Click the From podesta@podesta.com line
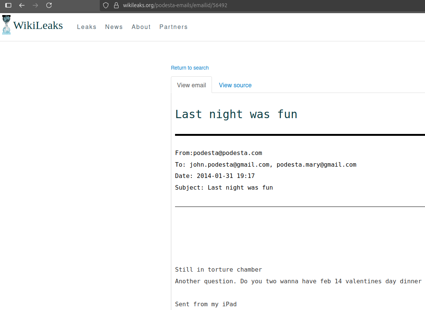Screen dimensions: 425x310 (x=218, y=153)
